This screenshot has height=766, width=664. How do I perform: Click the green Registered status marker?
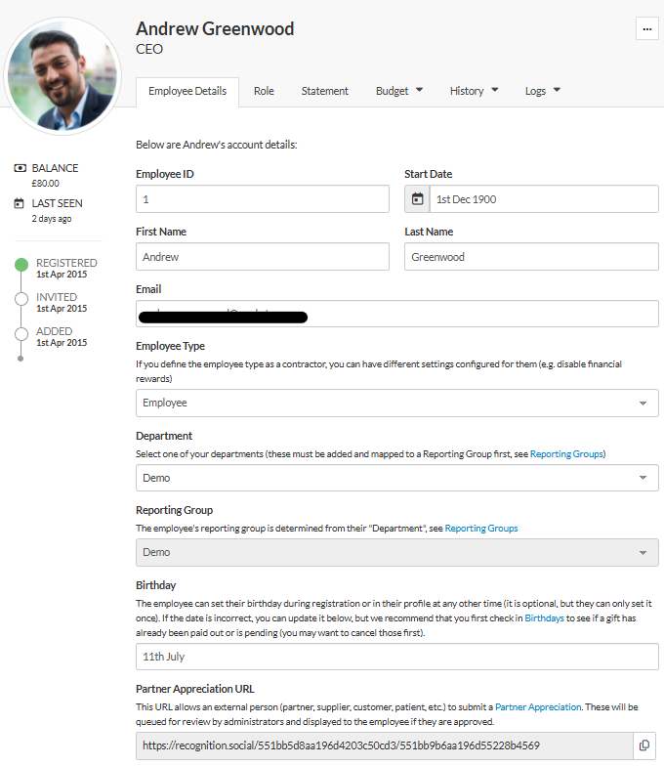pyautogui.click(x=21, y=264)
